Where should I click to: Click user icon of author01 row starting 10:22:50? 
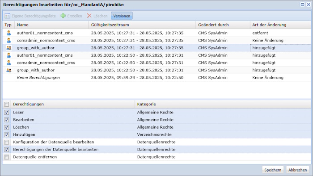coord(8,55)
